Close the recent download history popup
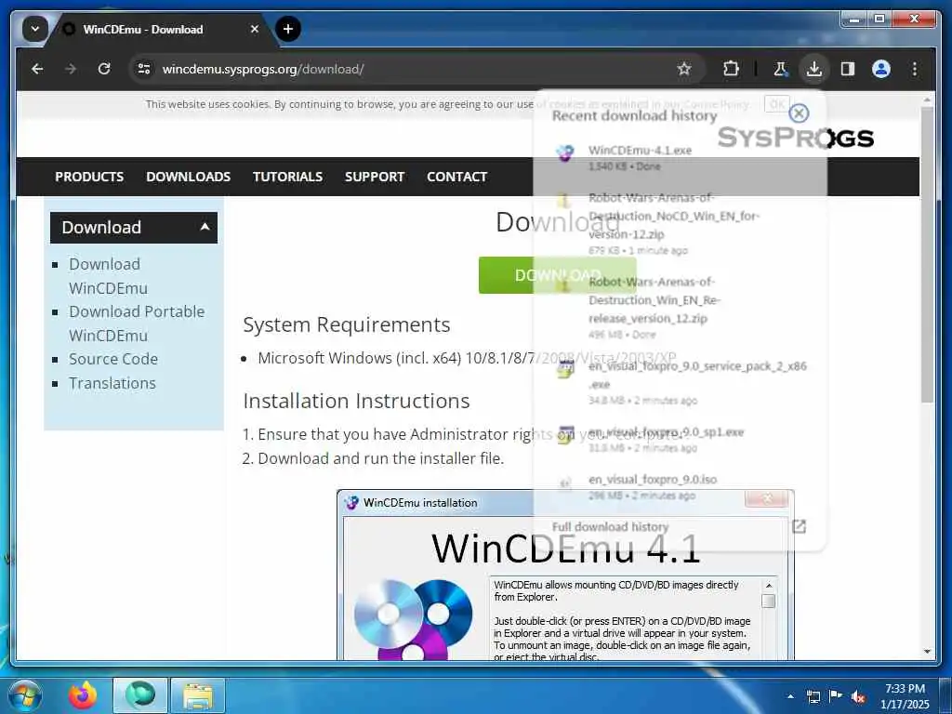Screen dimensions: 952x714 coord(799,112)
